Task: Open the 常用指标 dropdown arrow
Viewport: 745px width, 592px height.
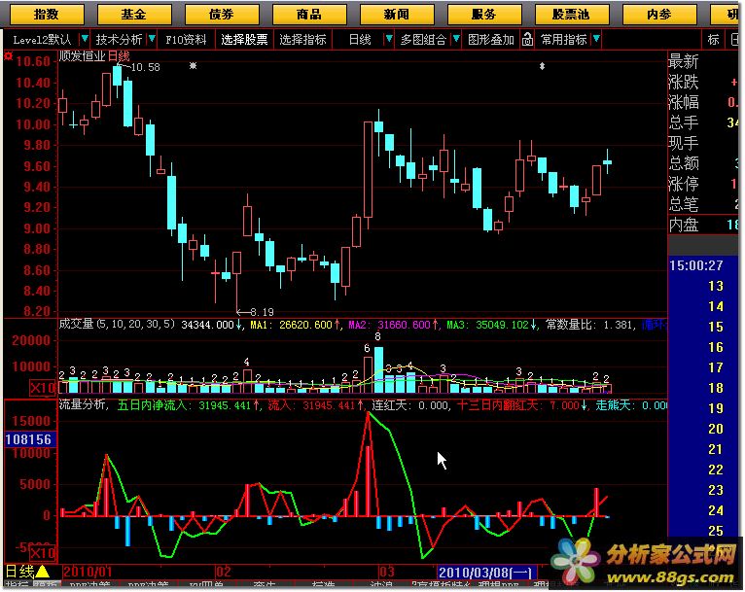Action: (596, 39)
